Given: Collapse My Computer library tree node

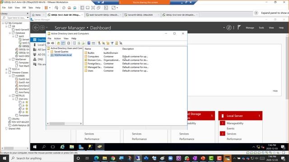Looking at the screenshot, I should pos(3,23).
